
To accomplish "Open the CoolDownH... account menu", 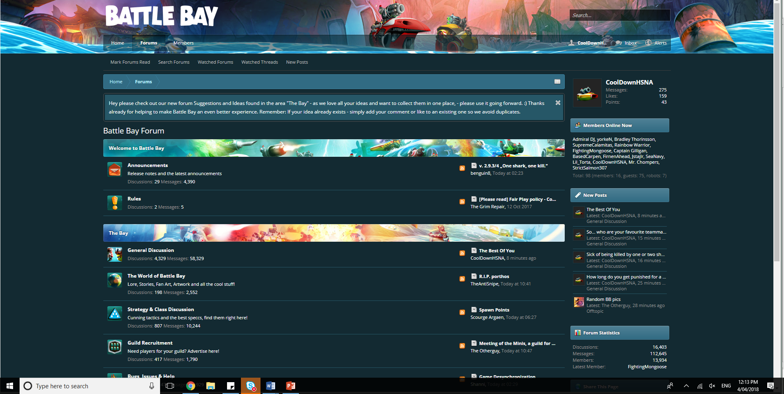I will pyautogui.click(x=588, y=43).
